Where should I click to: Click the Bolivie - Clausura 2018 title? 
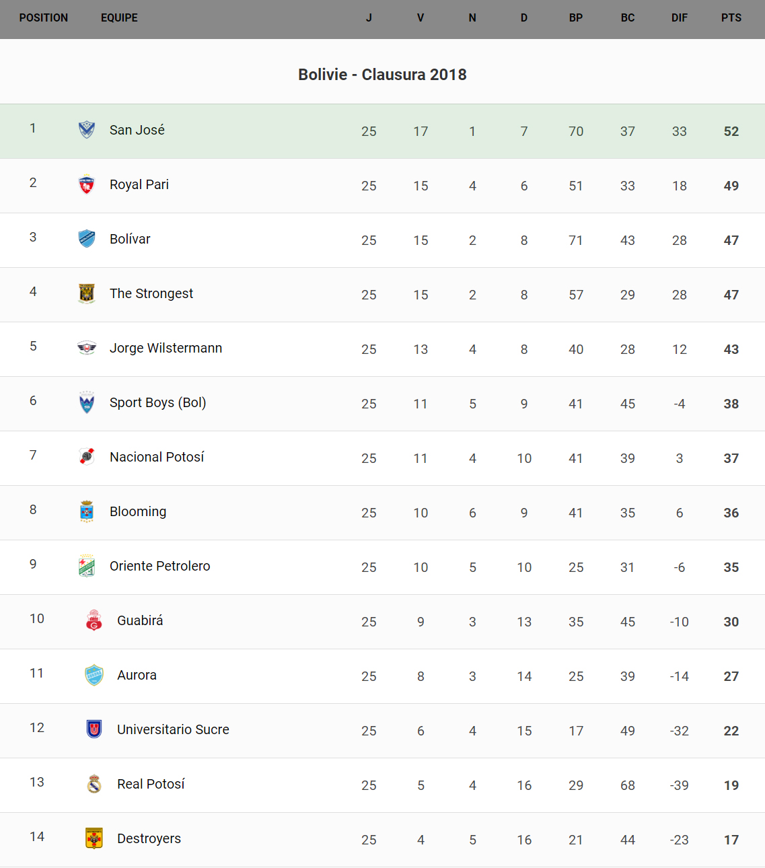pyautogui.click(x=382, y=75)
